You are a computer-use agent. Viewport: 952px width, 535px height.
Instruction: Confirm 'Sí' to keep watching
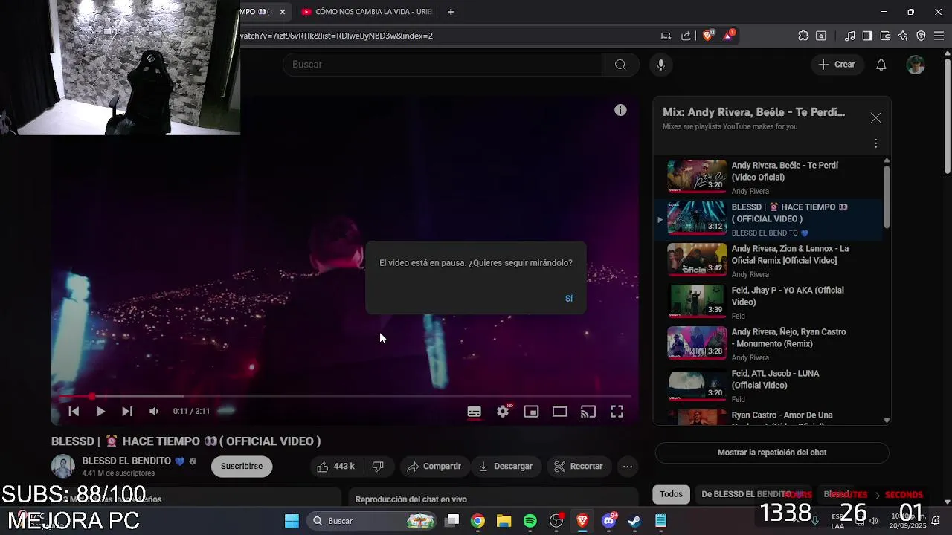[569, 298]
